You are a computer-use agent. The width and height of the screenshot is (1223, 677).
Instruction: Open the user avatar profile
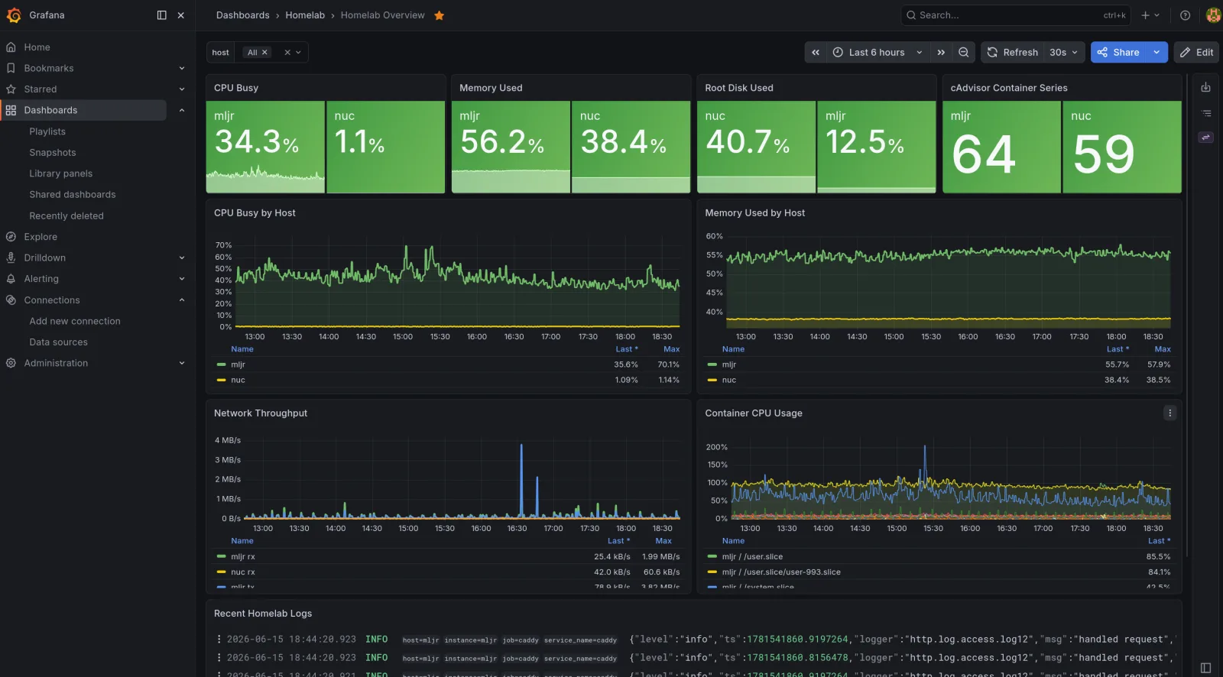pyautogui.click(x=1213, y=15)
